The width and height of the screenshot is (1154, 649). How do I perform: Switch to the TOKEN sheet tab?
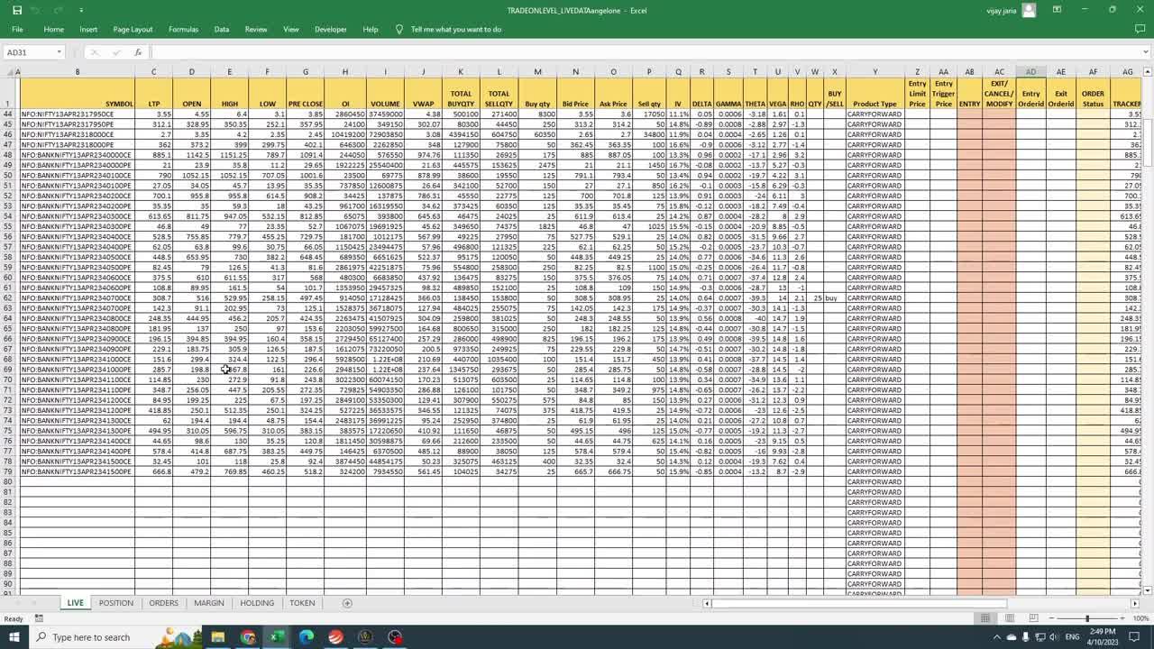click(x=302, y=603)
